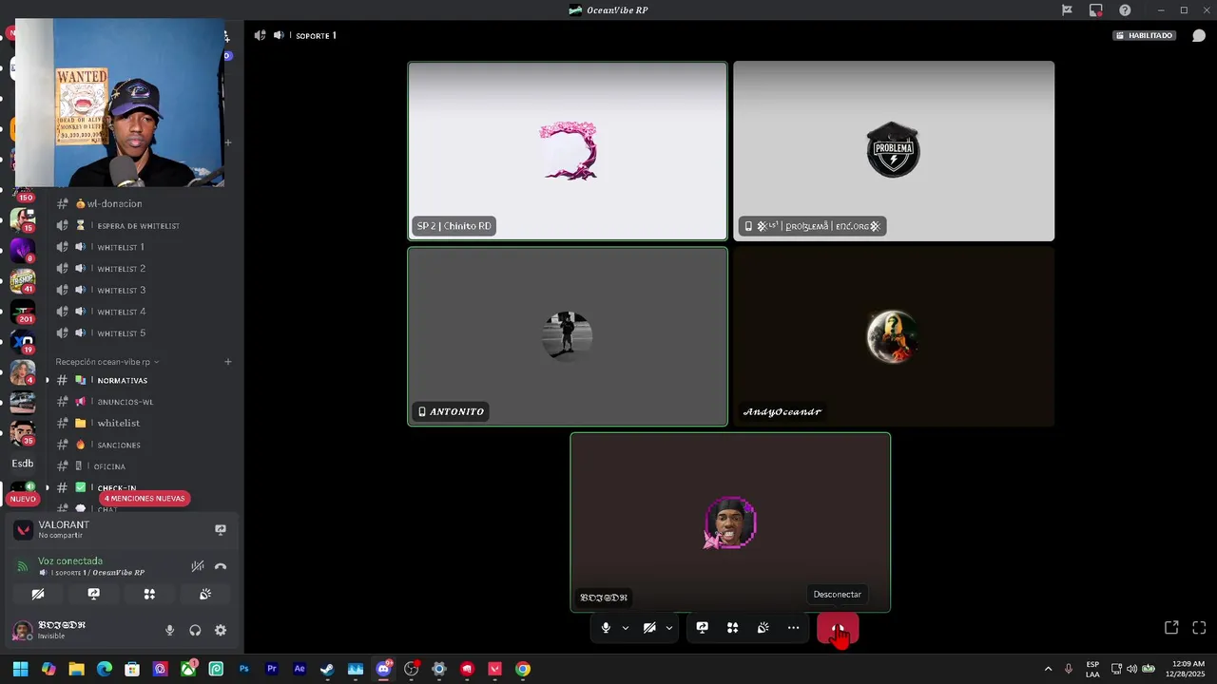The image size is (1217, 684).
Task: Open camera options arrow in call bar
Action: click(x=669, y=628)
